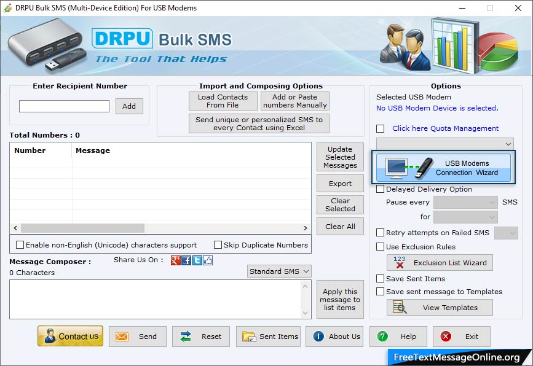Click the 'Total Numbers : 0' label
Viewport: 533px width, 366px height.
pos(44,135)
